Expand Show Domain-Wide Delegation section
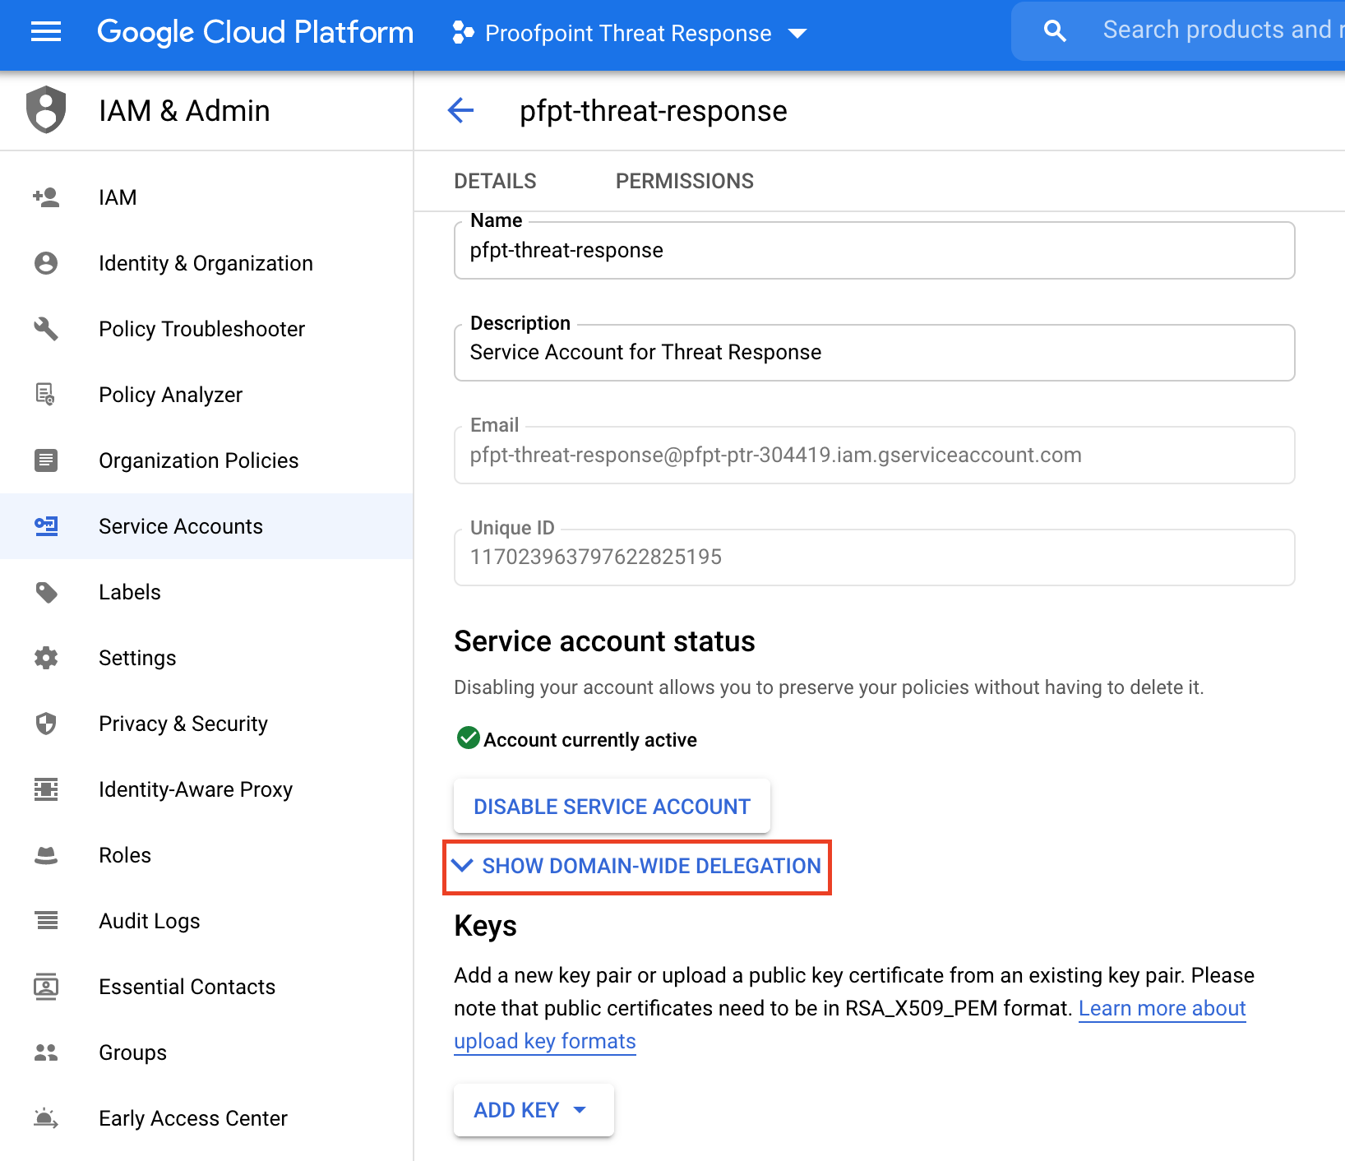1345x1161 pixels. 637,866
